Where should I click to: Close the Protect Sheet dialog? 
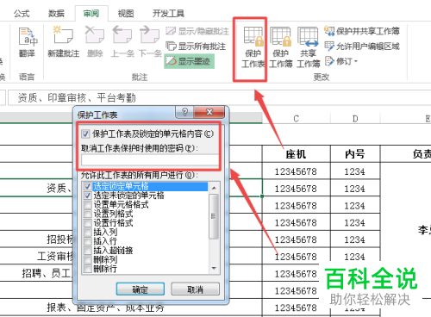click(209, 112)
